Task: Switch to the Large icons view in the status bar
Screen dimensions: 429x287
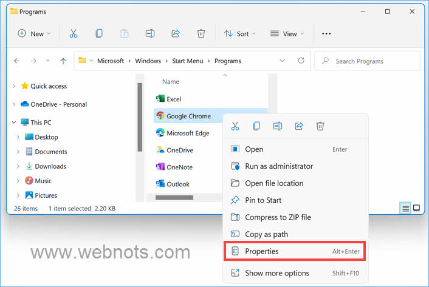Action: click(x=416, y=208)
